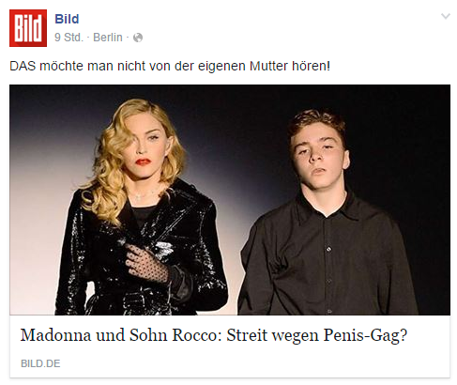This screenshot has height=385, width=457.
Task: Click the white link card footer area
Action: 230,346
